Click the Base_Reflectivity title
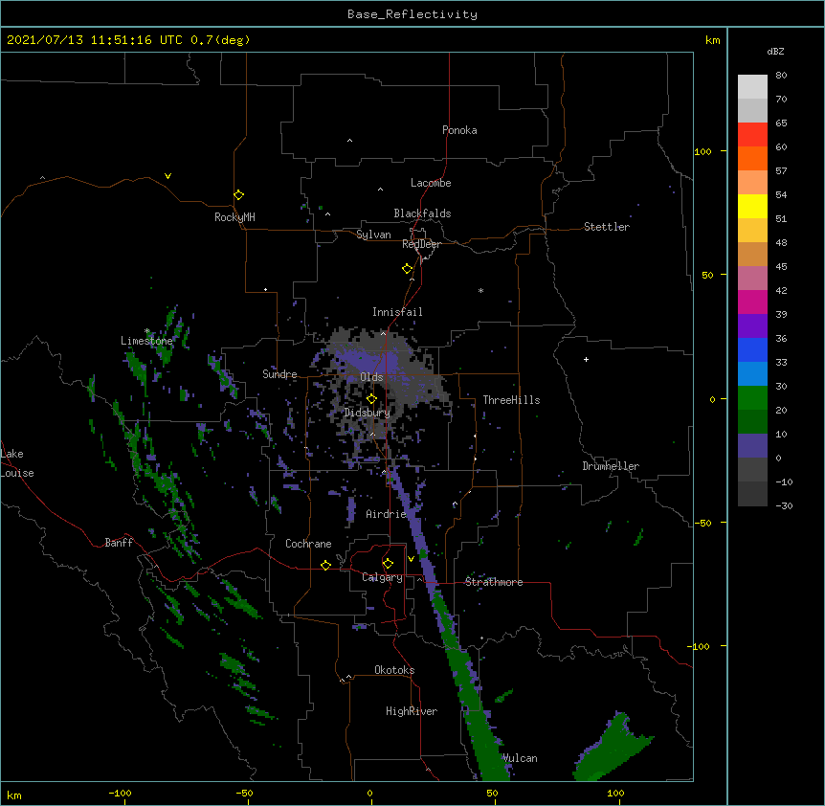825x806 pixels. tap(412, 14)
